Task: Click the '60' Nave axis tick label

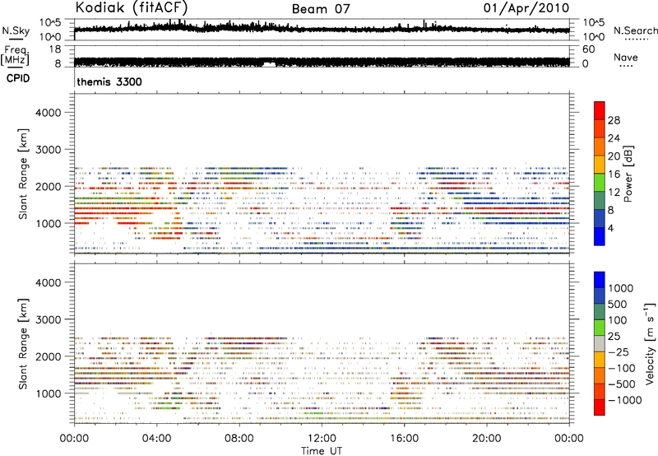Action: pyautogui.click(x=588, y=49)
